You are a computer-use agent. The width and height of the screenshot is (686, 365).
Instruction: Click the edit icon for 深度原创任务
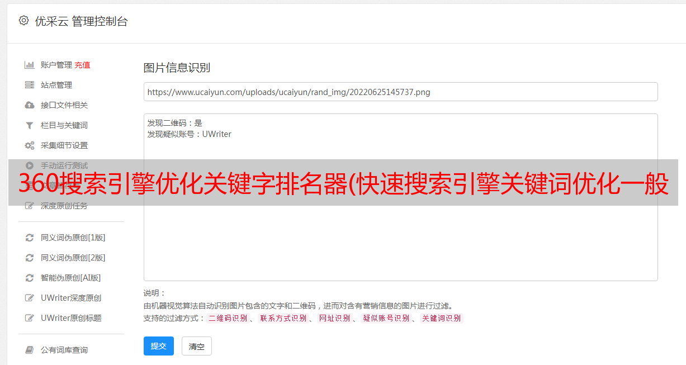coord(30,206)
